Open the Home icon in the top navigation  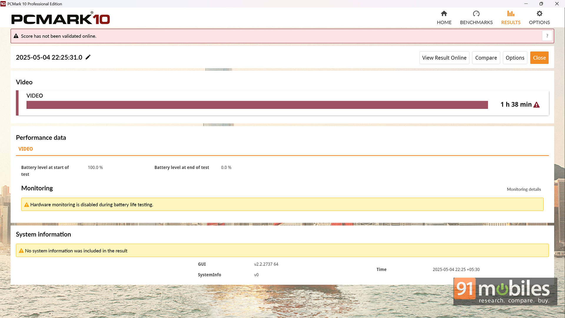444,14
